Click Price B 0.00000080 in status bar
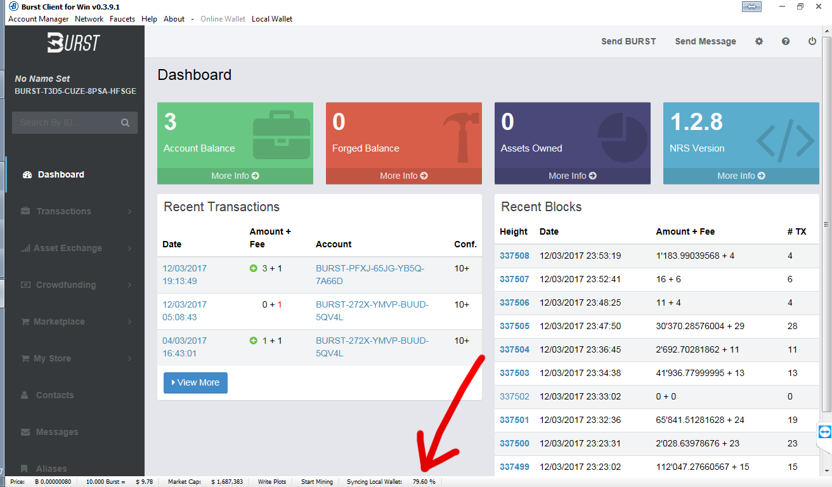832x487 pixels. coord(41,482)
